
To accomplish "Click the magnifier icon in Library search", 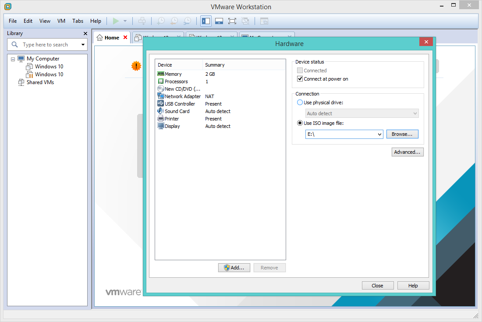I will click(14, 45).
